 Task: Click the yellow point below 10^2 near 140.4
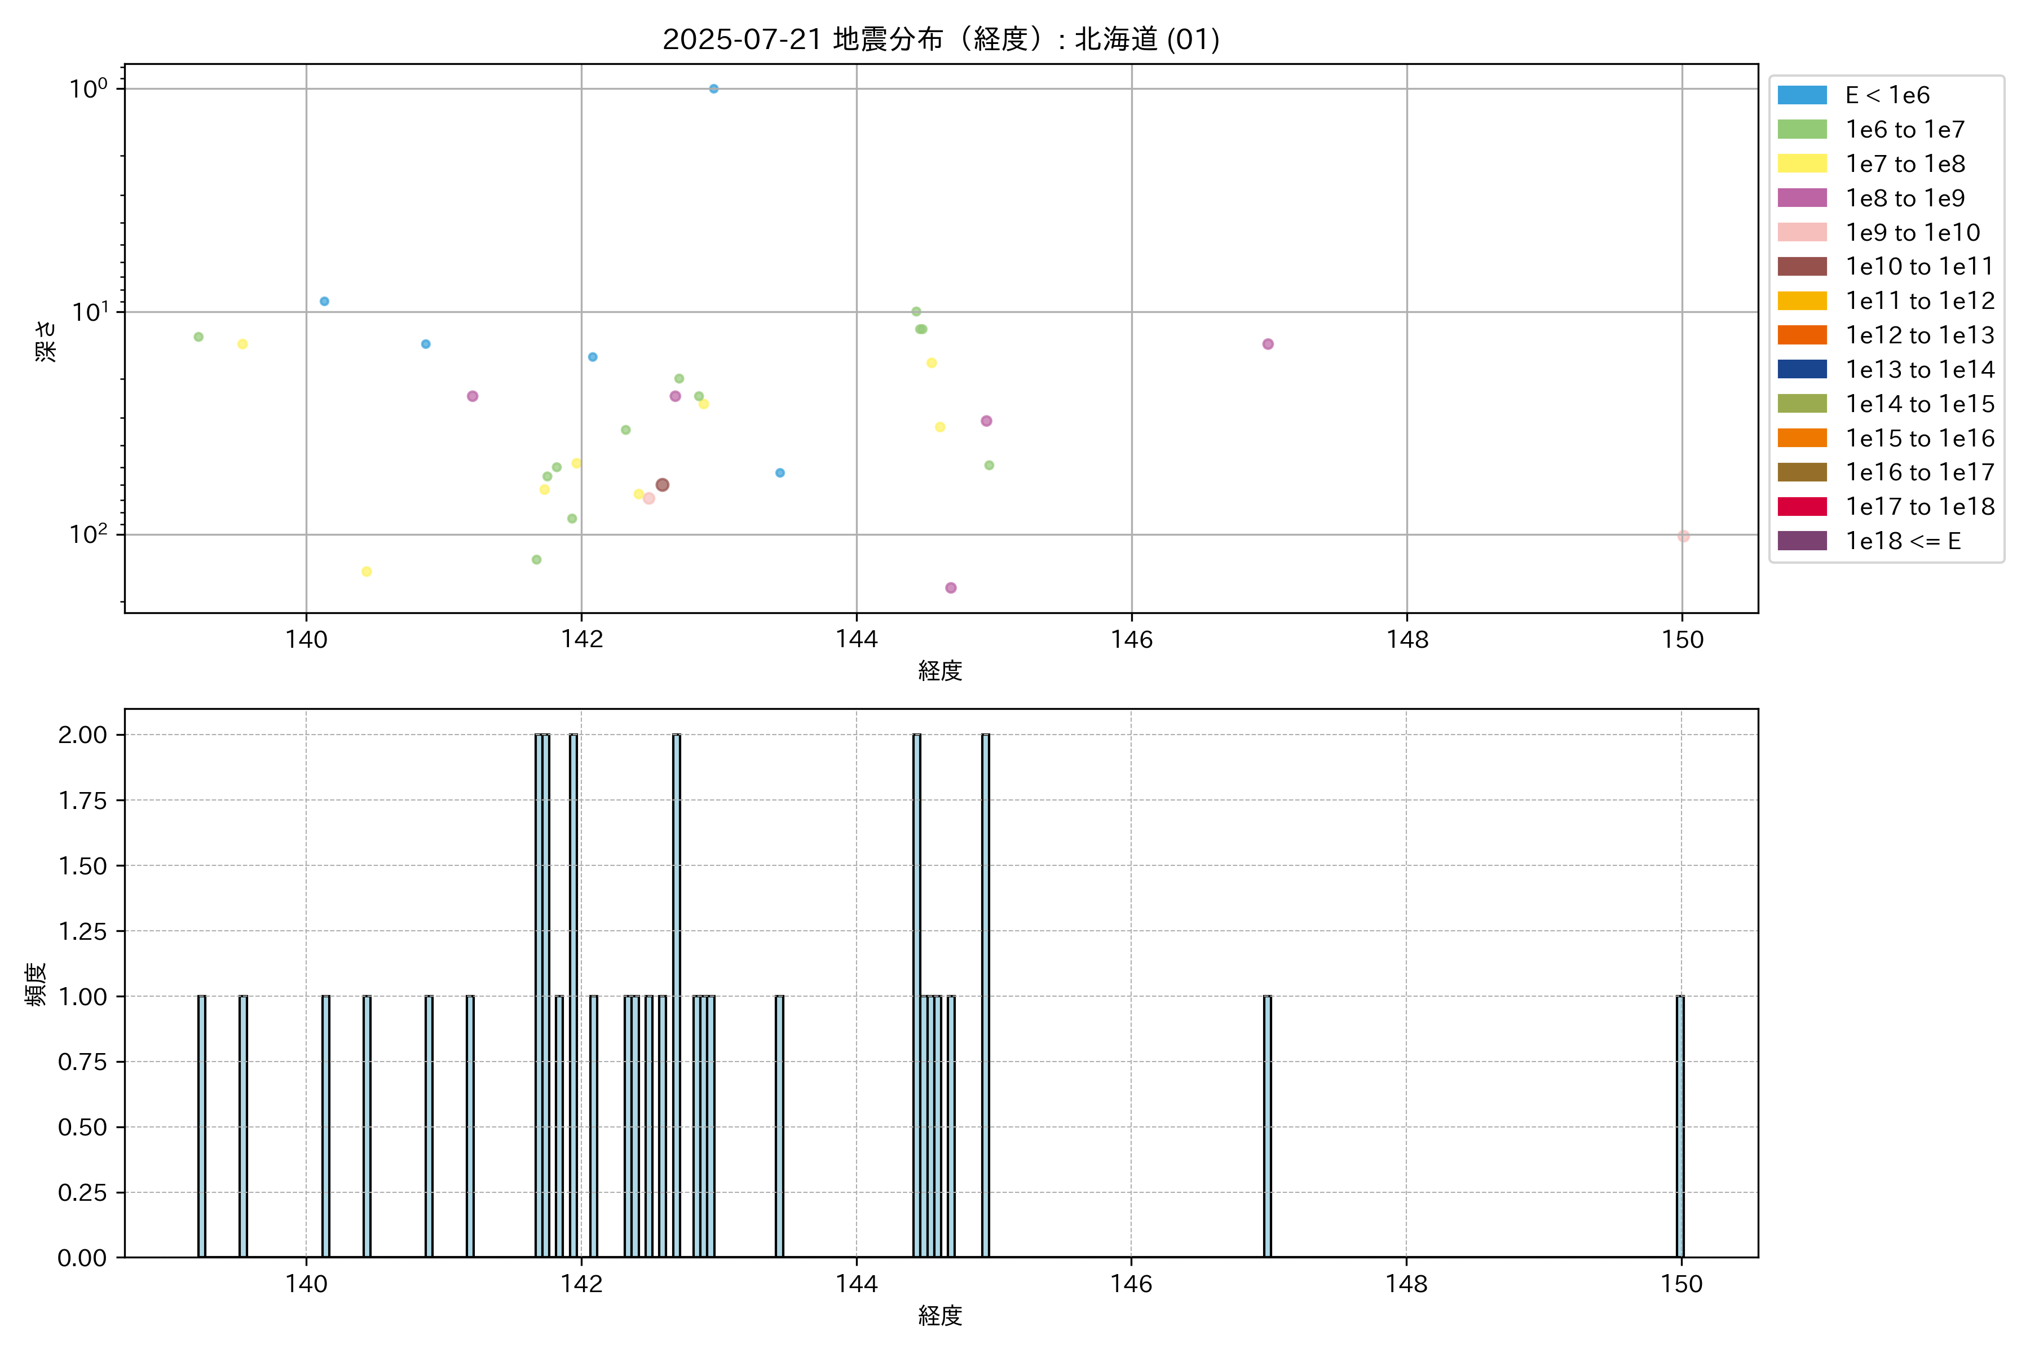pos(367,571)
